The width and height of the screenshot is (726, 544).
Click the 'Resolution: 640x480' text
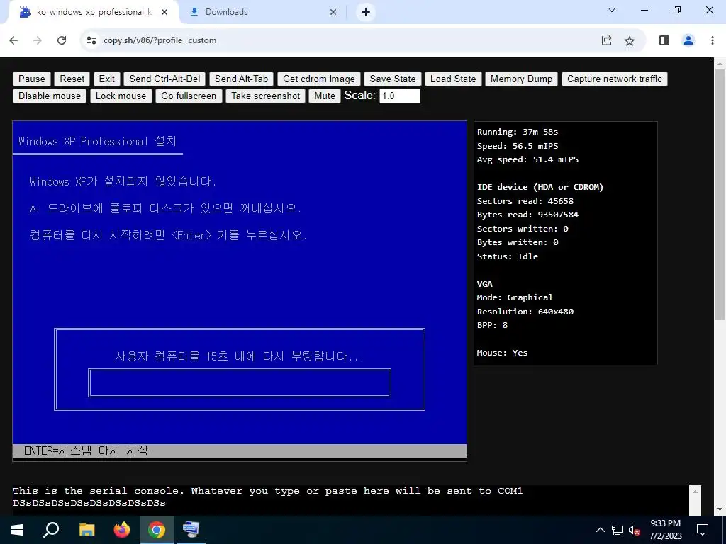point(525,312)
